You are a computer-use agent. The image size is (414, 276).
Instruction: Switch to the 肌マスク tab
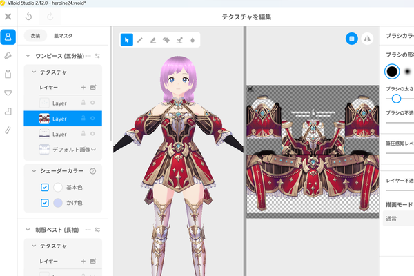[63, 36]
